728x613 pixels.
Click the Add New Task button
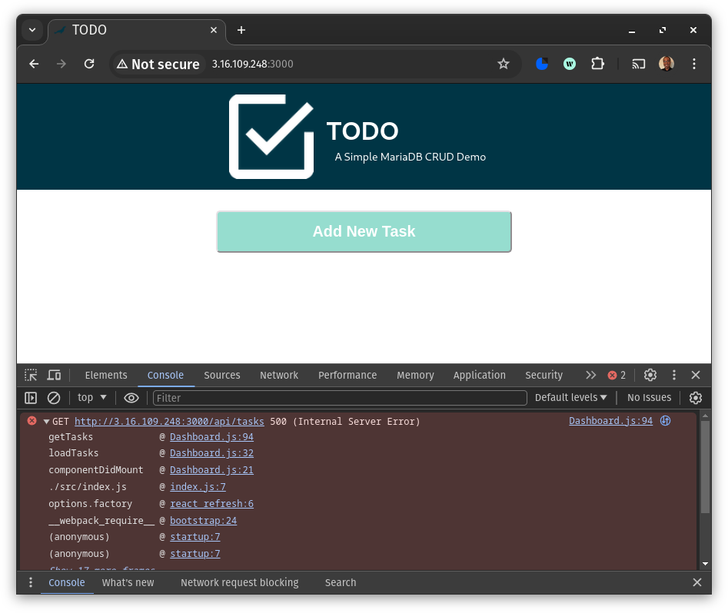(364, 231)
